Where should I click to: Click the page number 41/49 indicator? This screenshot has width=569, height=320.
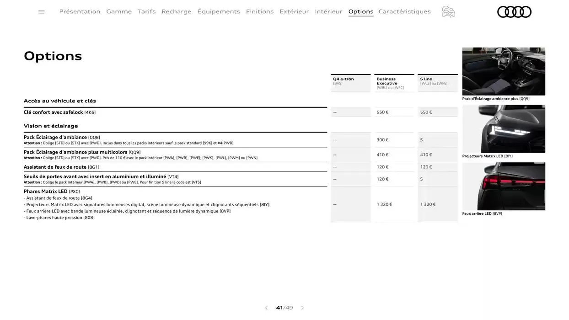284,307
